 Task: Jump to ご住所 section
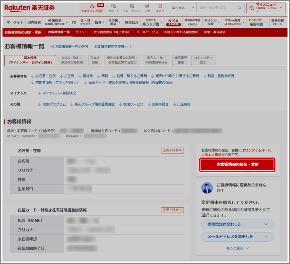pos(67,76)
